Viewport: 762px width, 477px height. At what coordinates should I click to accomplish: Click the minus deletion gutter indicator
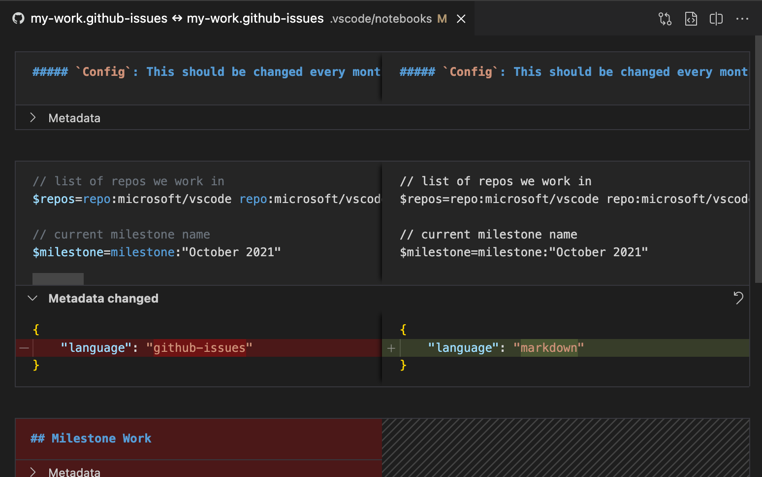[24, 348]
